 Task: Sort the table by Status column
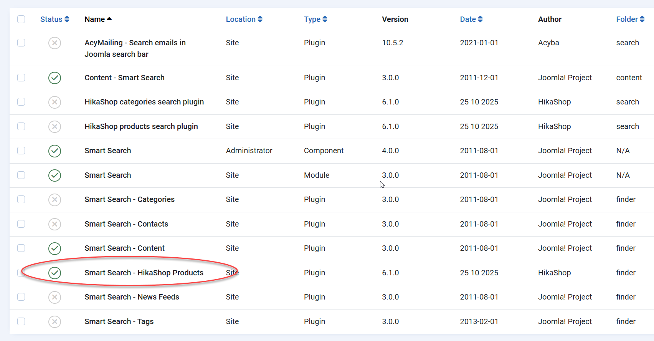point(54,19)
